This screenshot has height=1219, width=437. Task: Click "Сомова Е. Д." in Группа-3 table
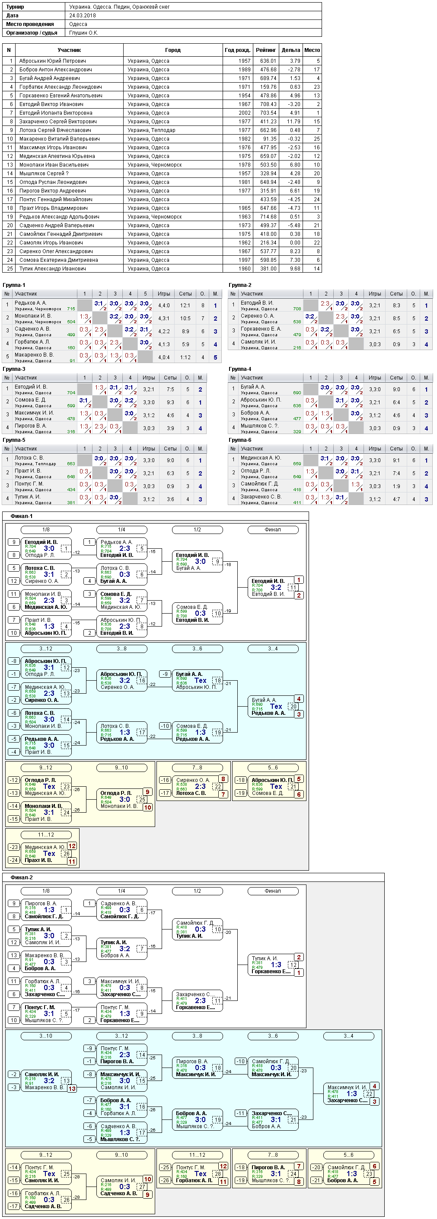[x=30, y=400]
